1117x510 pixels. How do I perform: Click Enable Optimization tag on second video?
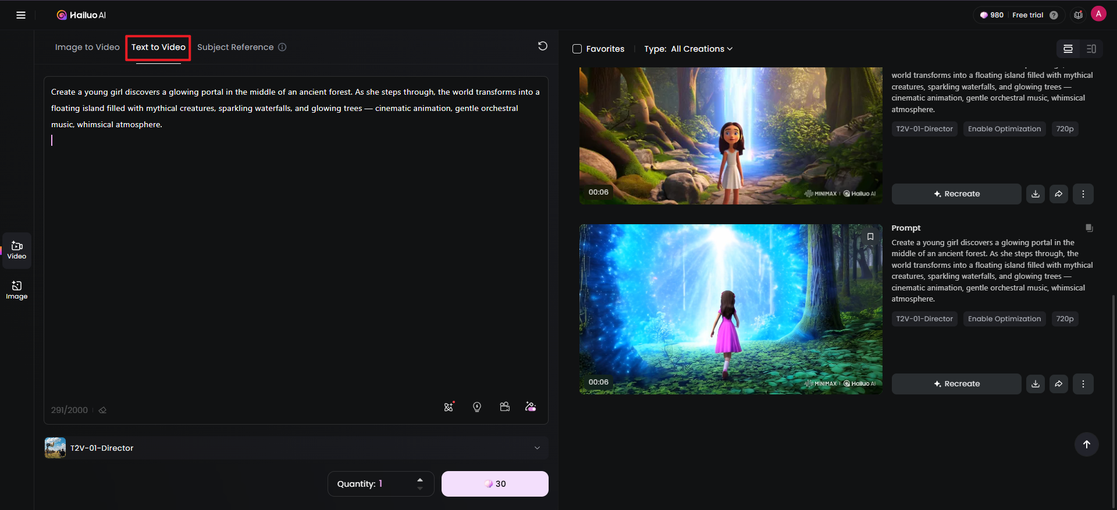click(1004, 319)
